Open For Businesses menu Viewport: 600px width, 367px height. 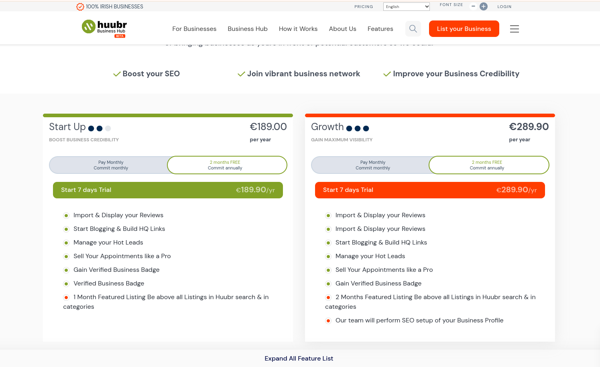[x=194, y=29]
